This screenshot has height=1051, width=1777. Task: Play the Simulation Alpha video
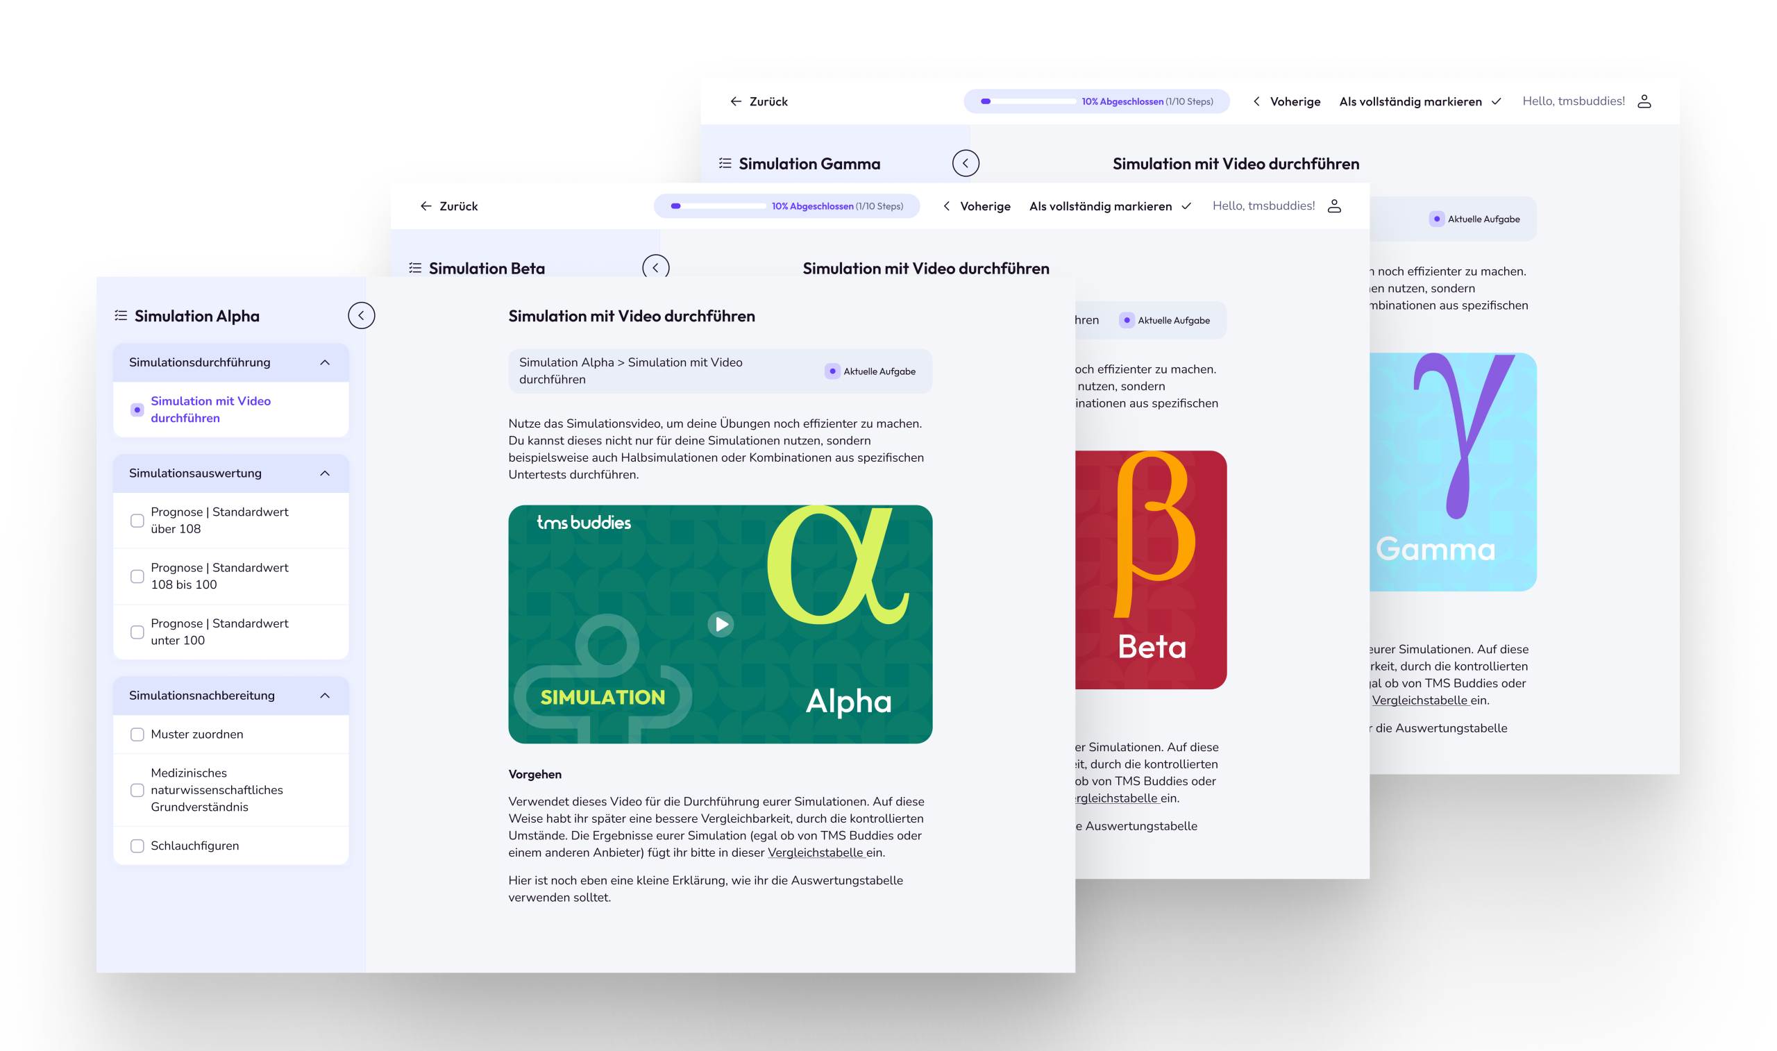[721, 624]
